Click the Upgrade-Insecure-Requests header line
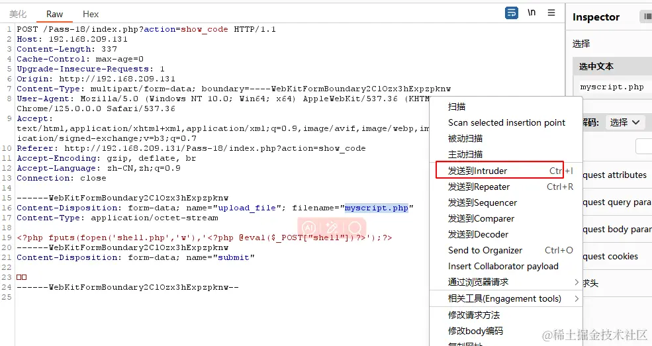 [90, 69]
